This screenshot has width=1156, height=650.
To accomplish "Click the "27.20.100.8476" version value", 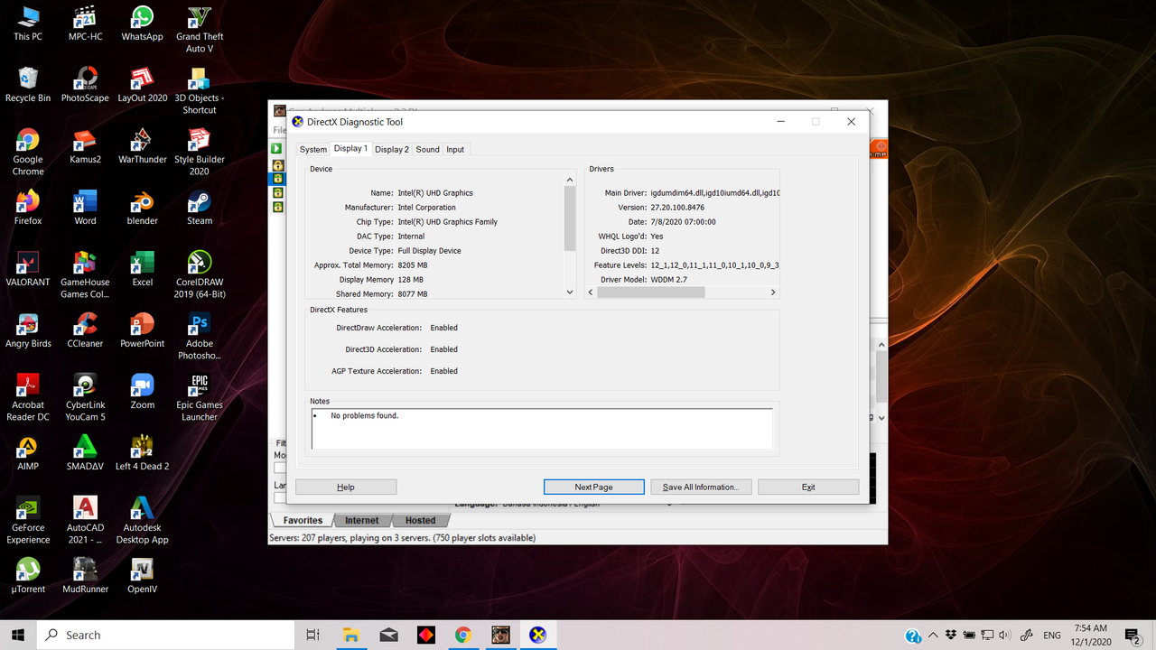I will point(677,208).
